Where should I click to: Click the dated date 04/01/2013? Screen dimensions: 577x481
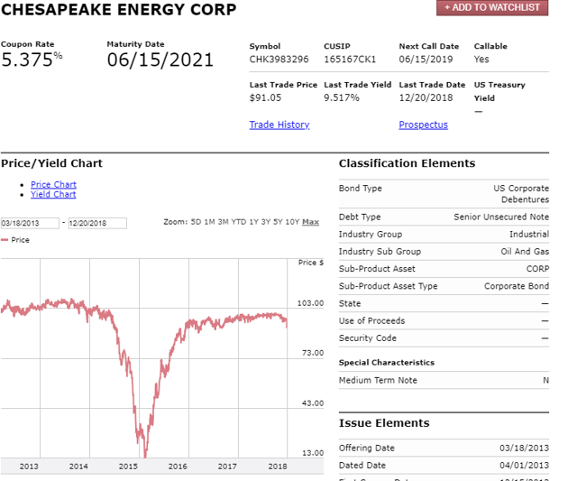point(524,465)
